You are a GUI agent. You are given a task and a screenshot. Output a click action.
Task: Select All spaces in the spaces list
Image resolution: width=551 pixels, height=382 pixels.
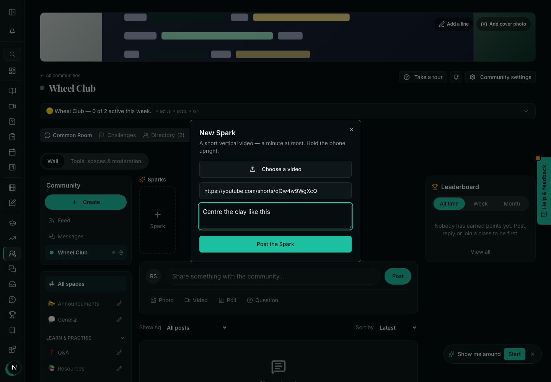pyautogui.click(x=86, y=284)
